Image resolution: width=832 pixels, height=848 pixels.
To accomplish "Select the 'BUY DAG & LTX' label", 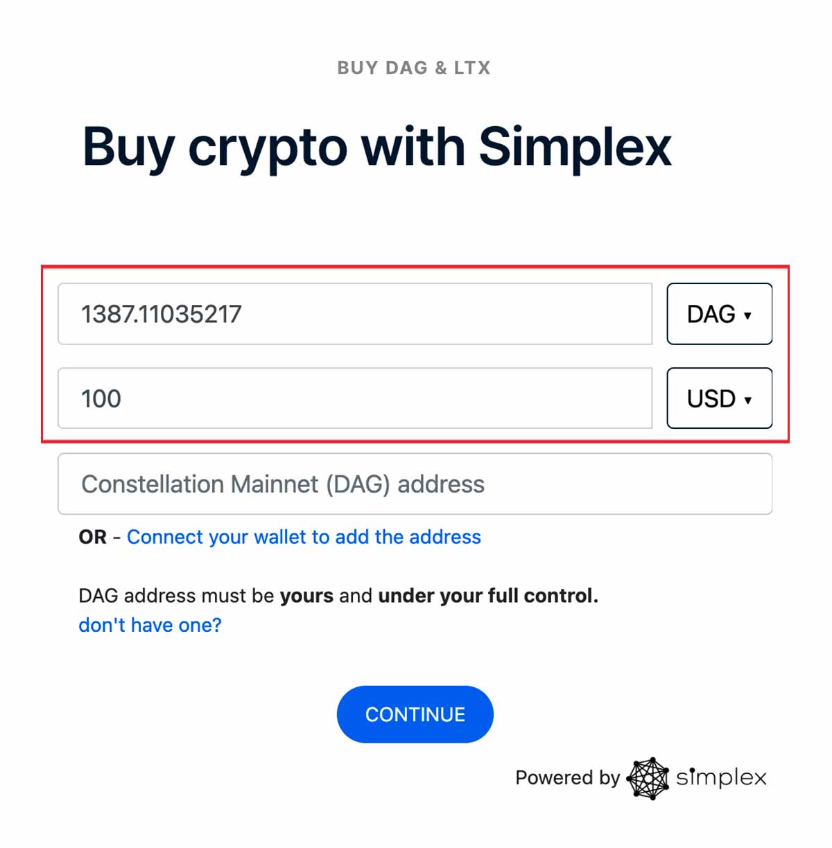I will click(x=414, y=68).
